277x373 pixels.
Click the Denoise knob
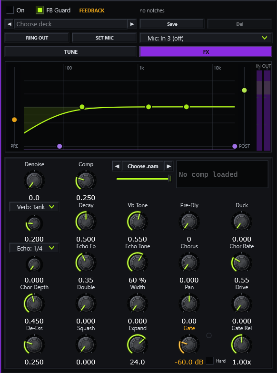click(34, 181)
